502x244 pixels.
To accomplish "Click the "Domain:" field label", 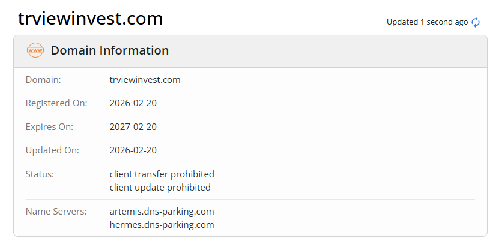I will tap(43, 79).
